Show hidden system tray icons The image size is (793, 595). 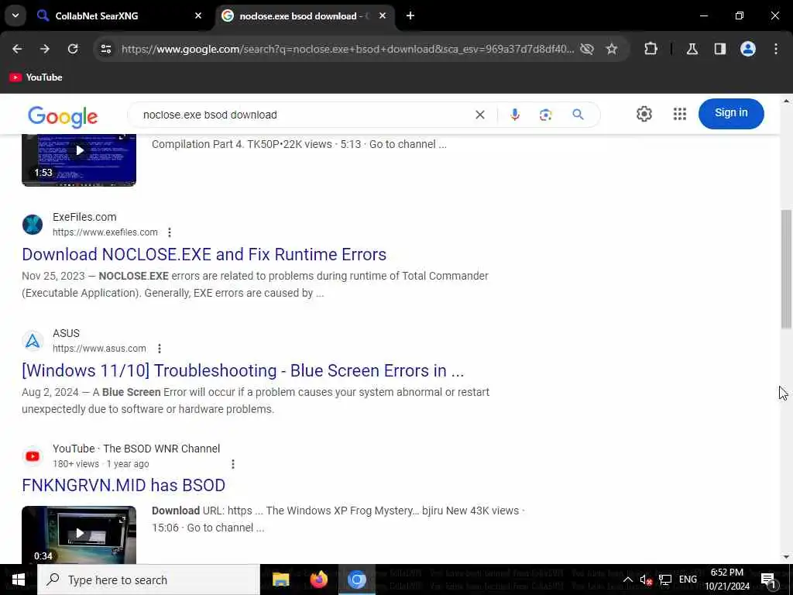(627, 580)
